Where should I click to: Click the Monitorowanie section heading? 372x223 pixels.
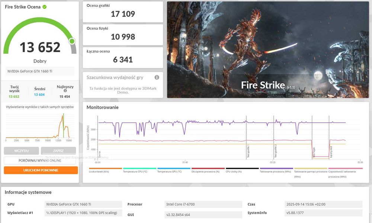[x=103, y=107]
